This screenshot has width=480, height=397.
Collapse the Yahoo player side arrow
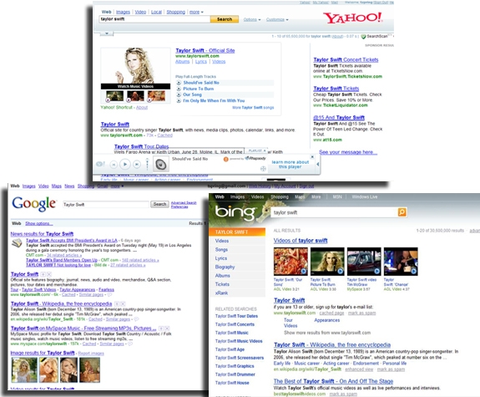tap(317, 165)
